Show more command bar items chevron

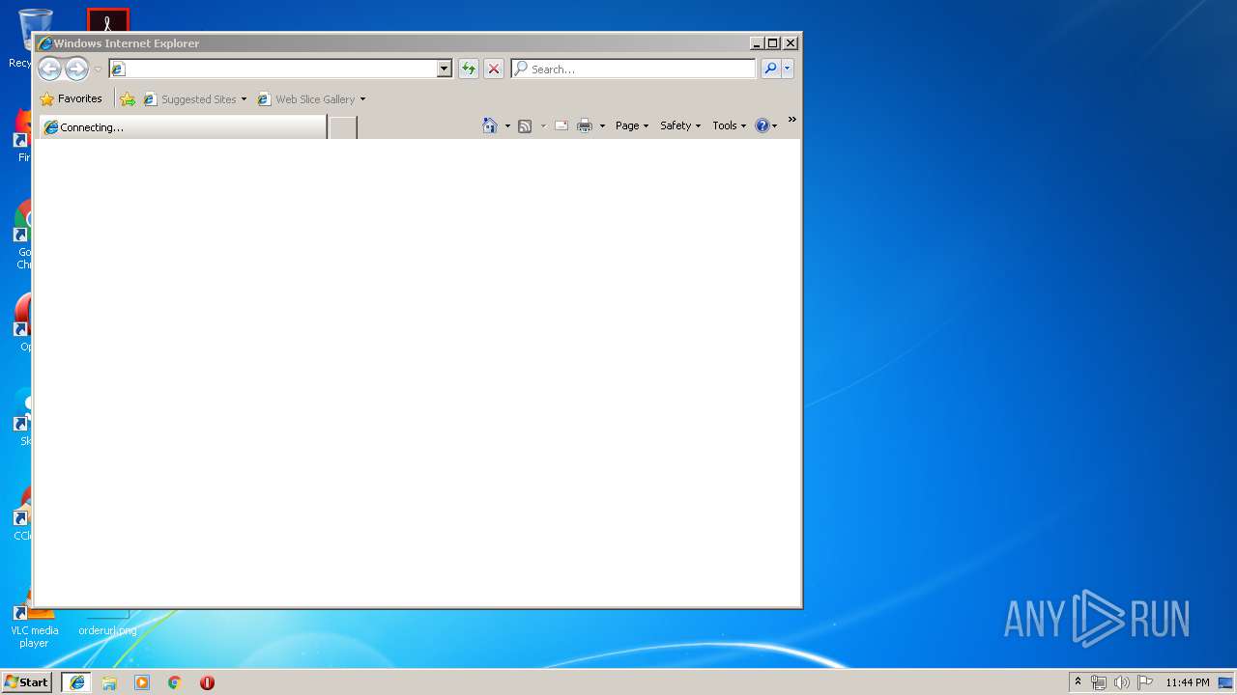(x=791, y=120)
